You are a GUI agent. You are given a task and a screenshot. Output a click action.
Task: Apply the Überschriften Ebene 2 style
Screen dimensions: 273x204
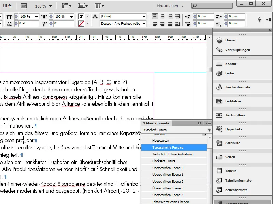pos(174,182)
